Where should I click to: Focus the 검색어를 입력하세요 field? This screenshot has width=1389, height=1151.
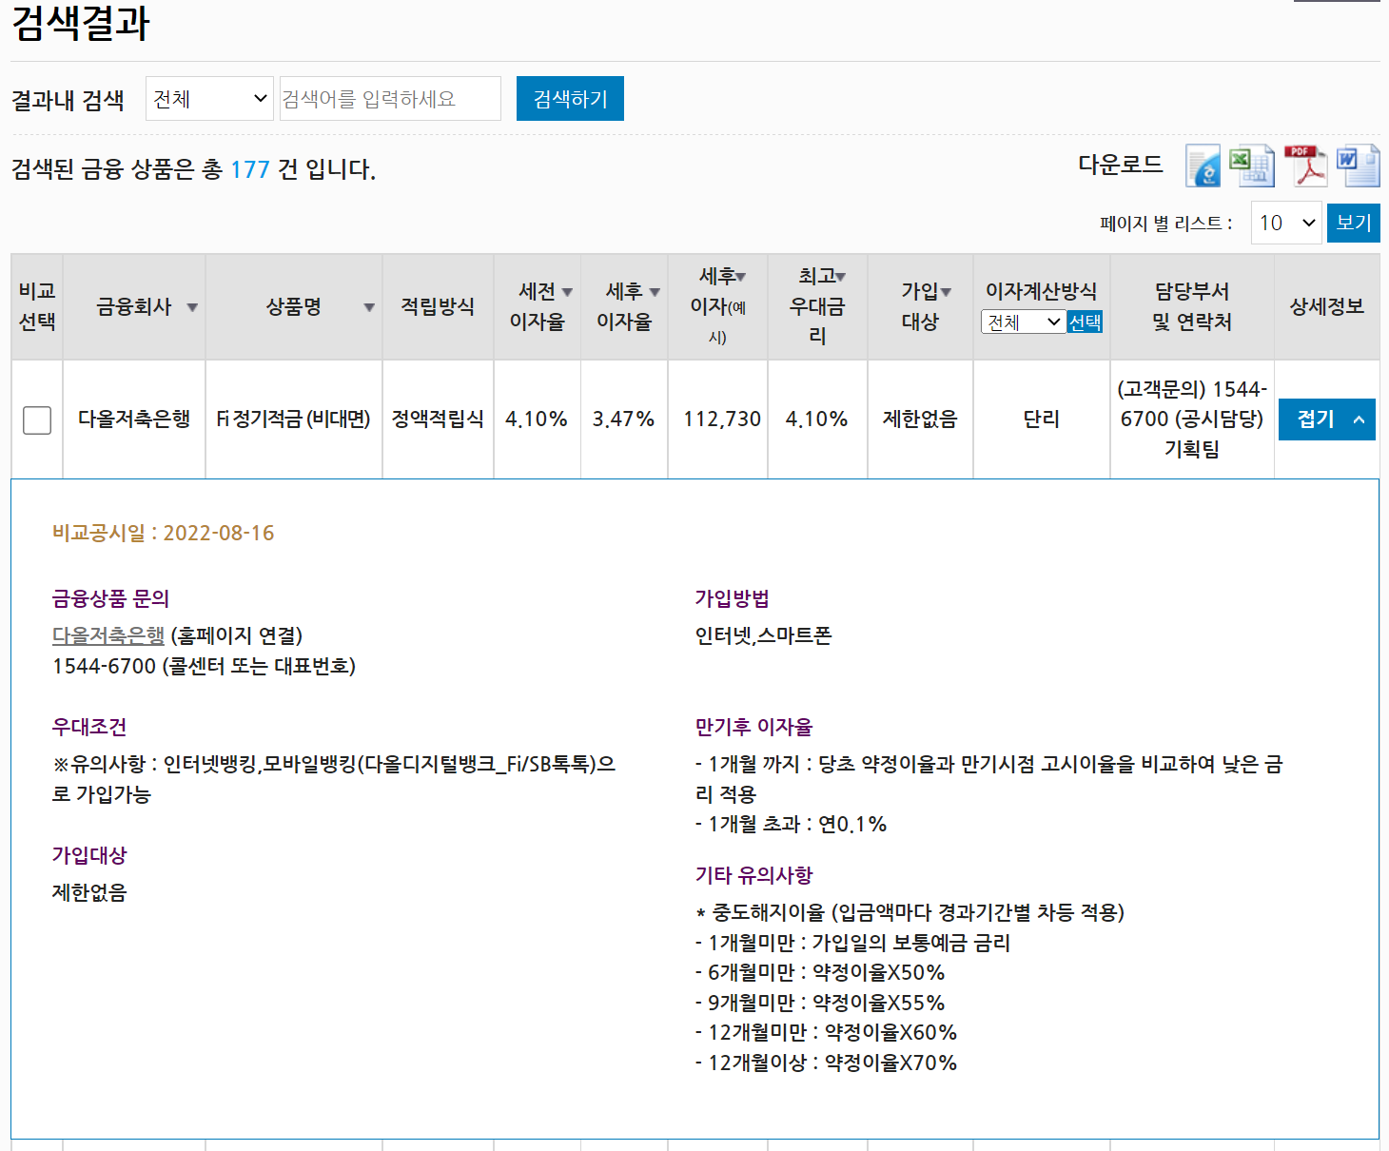[389, 99]
